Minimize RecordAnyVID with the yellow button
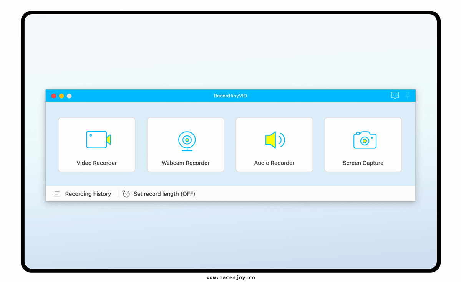 (61, 96)
